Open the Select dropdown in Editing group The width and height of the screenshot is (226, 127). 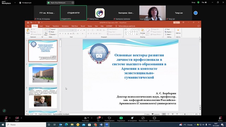click(168, 35)
